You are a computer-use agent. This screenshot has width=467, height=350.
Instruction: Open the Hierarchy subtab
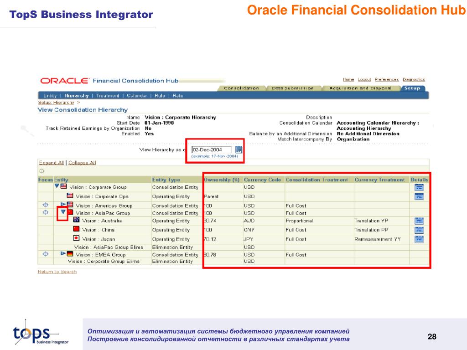77,96
